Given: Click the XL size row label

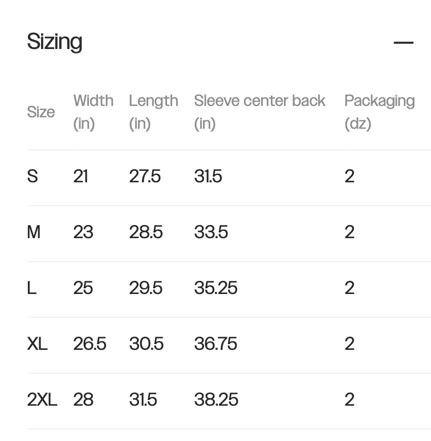Looking at the screenshot, I should pos(38,344).
